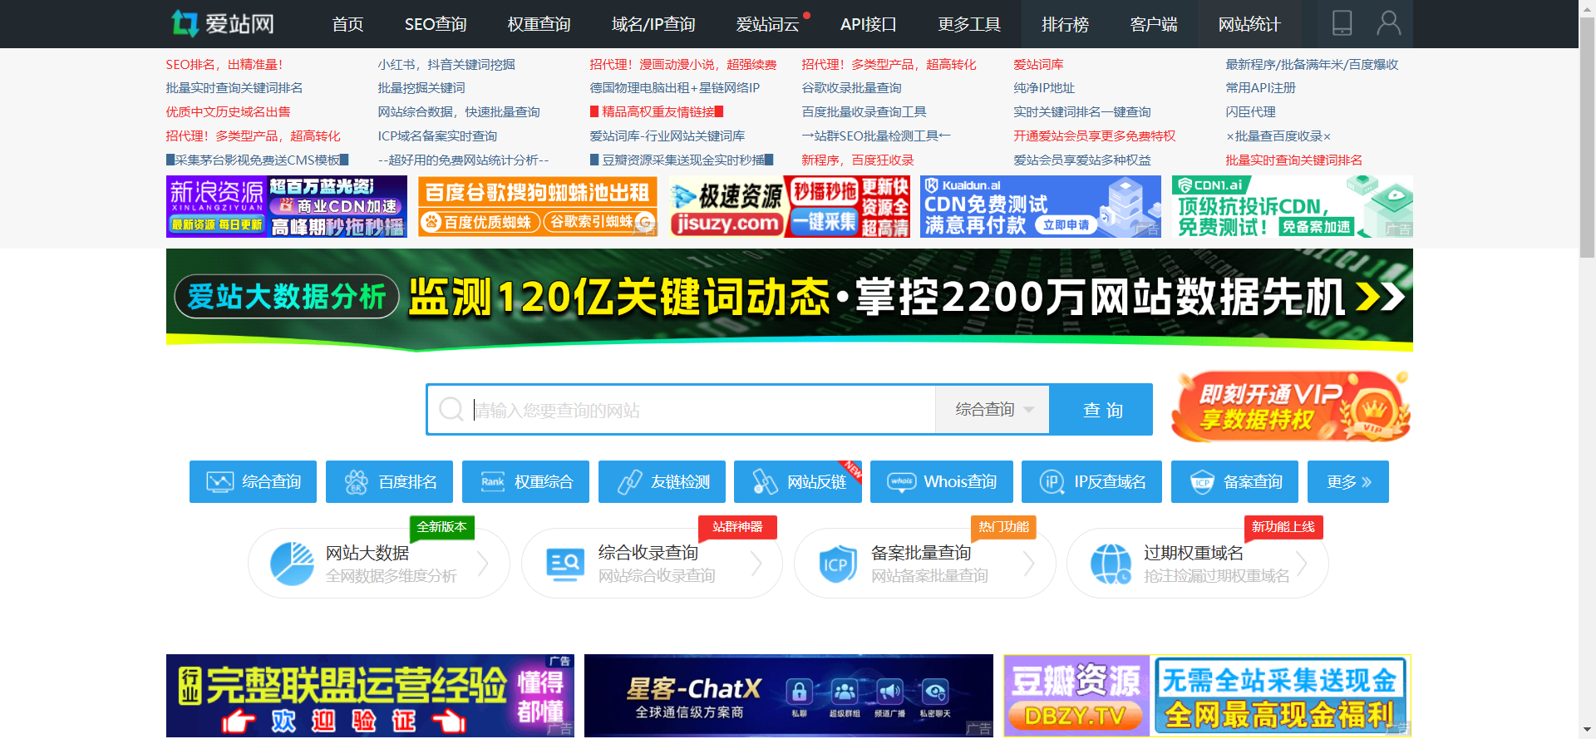Open the 百度谷歌搜狗蜘蛛池出租 ad banner
Viewport: 1596px width, 739px height.
538,206
